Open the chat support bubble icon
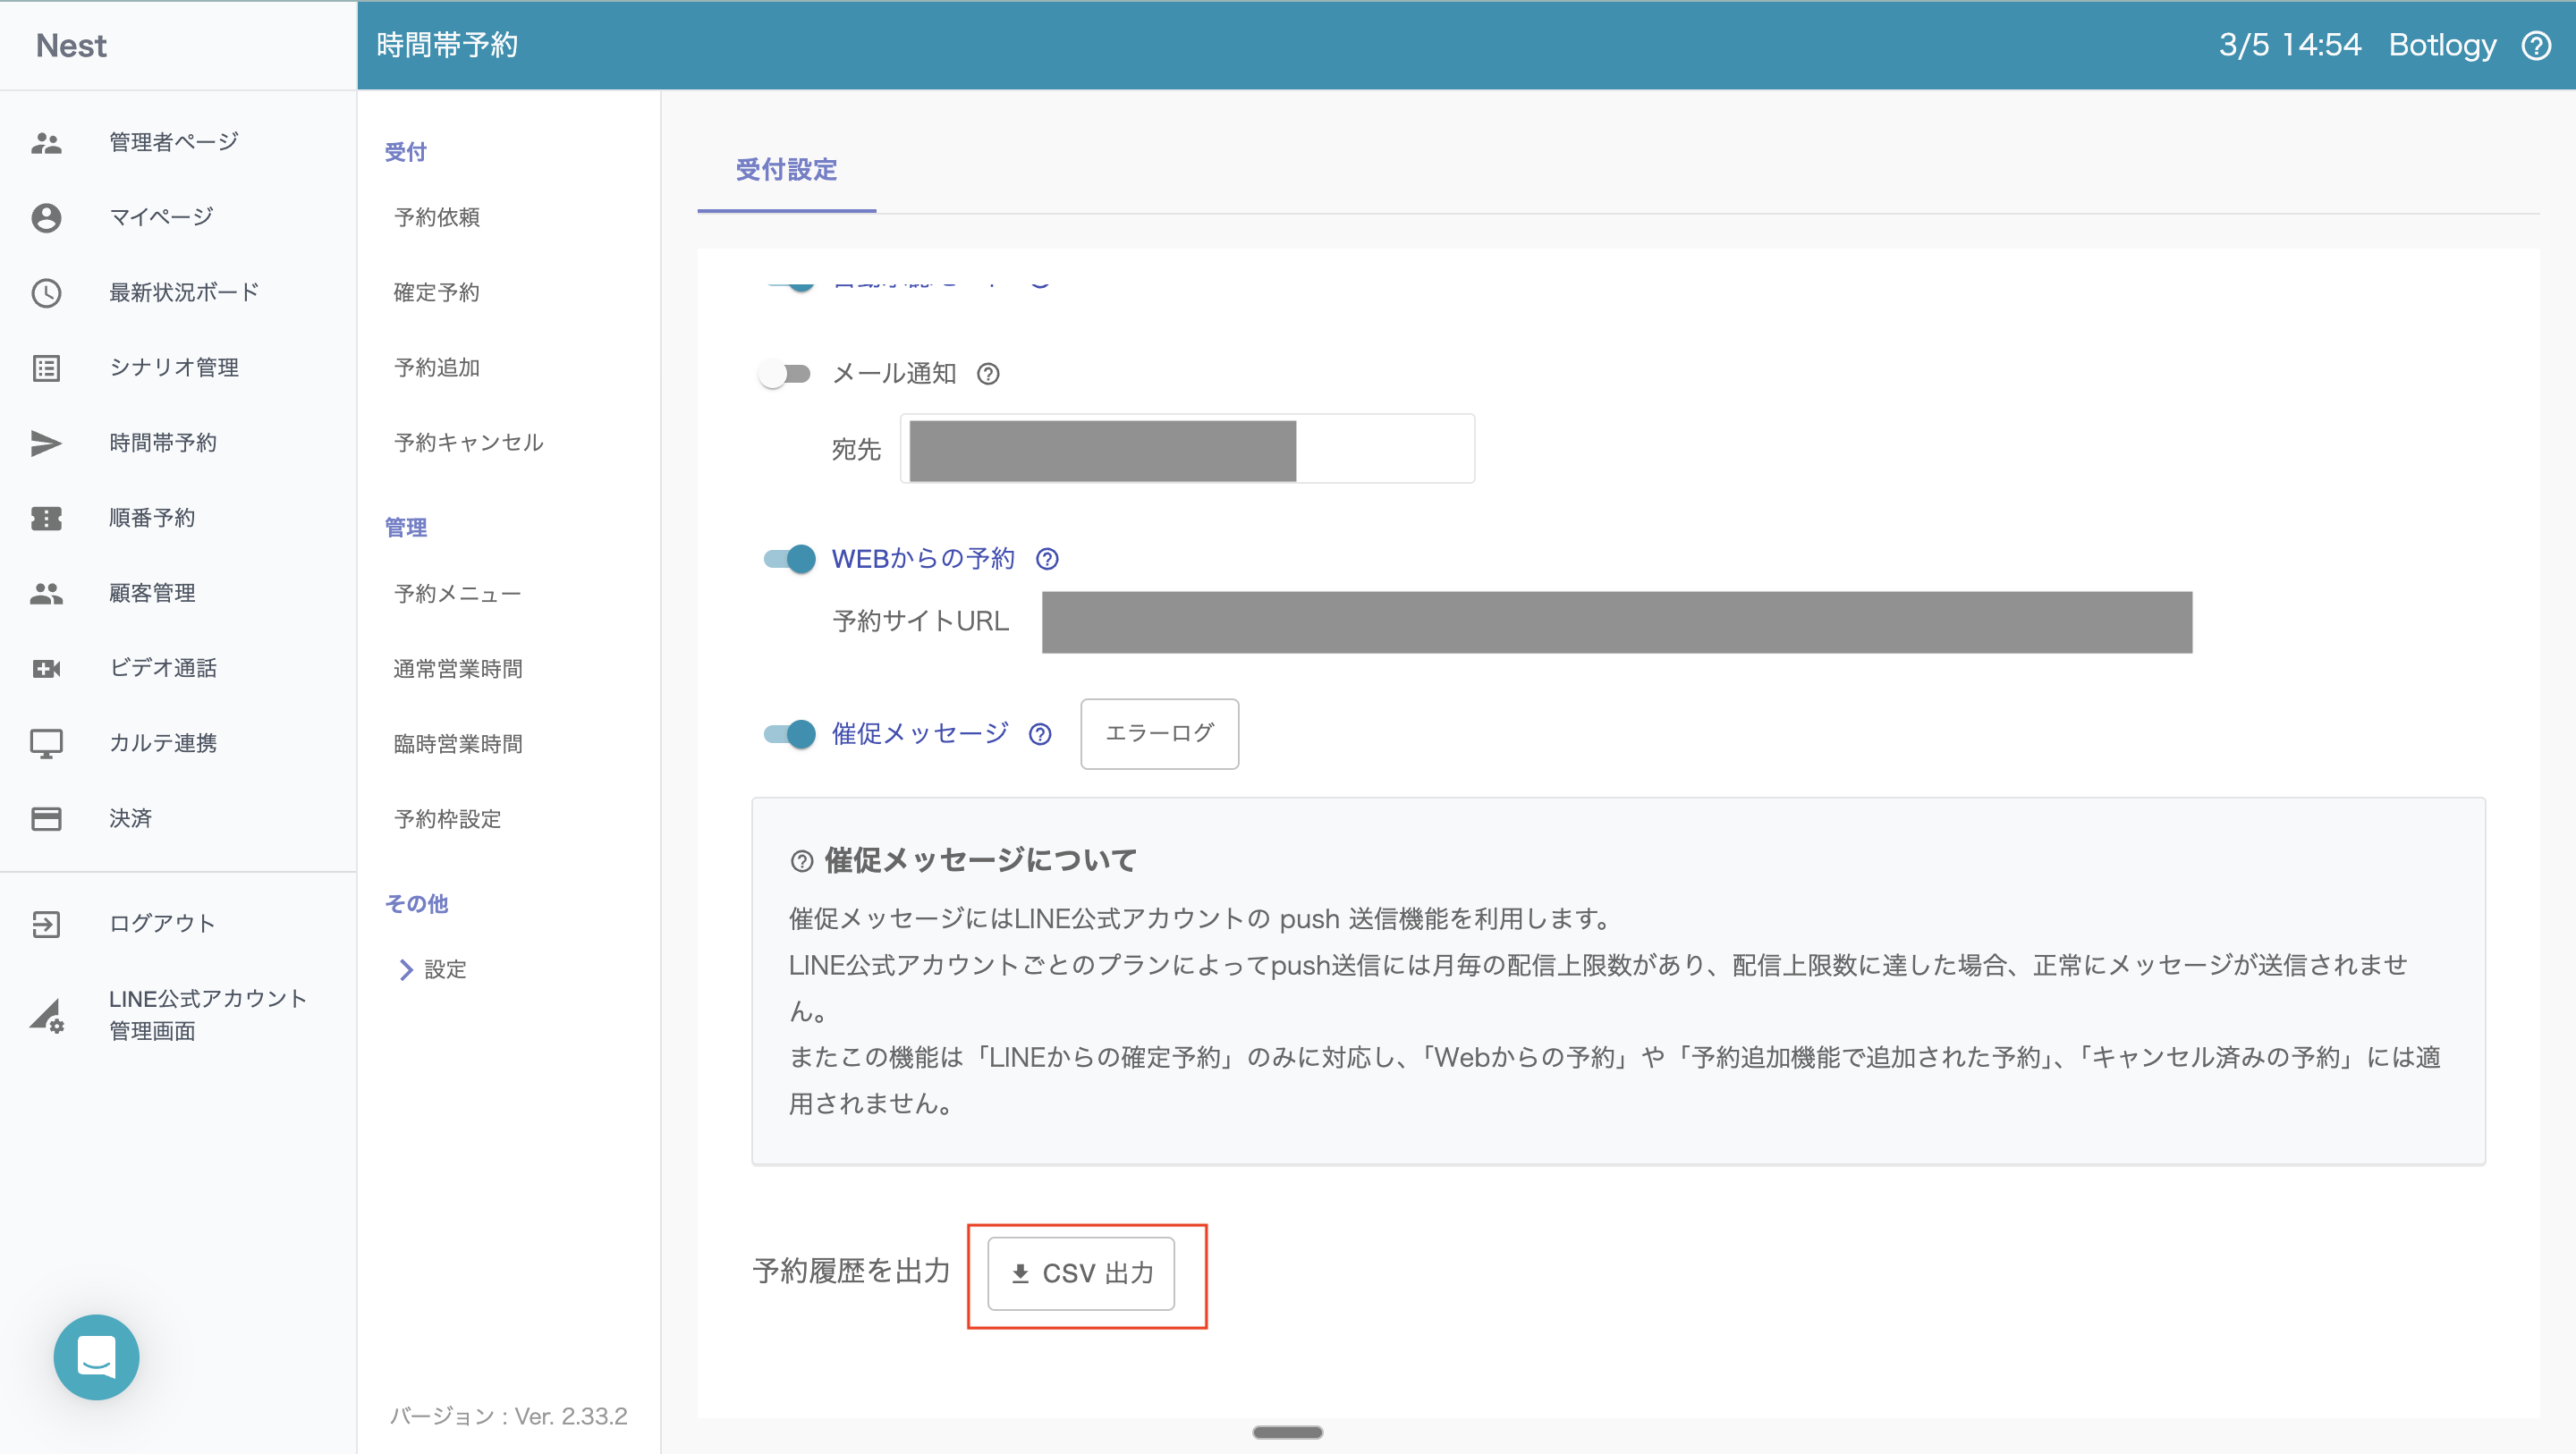Viewport: 2576px width, 1454px height. (96, 1356)
